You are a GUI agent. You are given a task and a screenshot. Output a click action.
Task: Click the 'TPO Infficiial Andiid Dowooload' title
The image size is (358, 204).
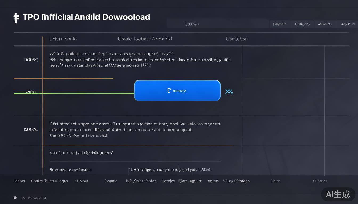86,17
